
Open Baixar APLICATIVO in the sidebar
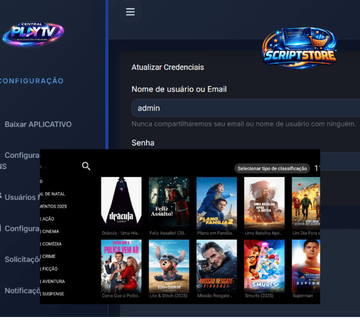click(38, 124)
